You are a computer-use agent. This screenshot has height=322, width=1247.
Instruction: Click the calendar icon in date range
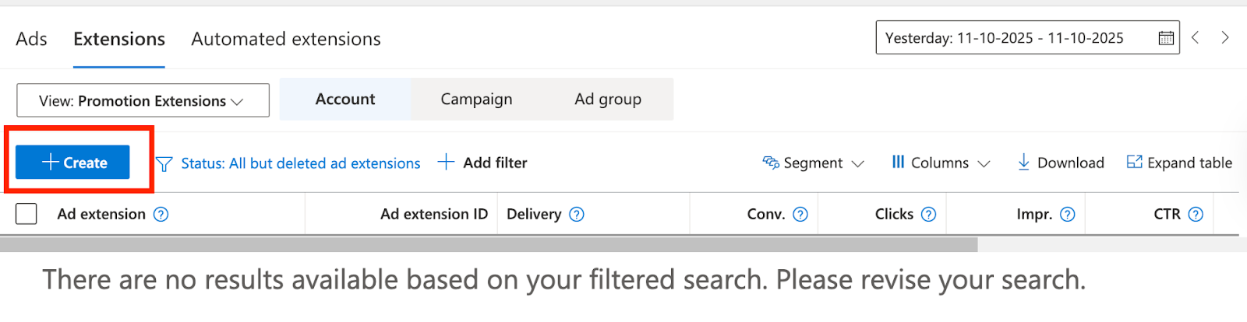coord(1165,38)
